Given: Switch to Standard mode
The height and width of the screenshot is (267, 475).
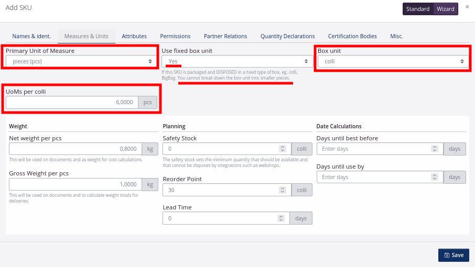Looking at the screenshot, I should pyautogui.click(x=418, y=9).
